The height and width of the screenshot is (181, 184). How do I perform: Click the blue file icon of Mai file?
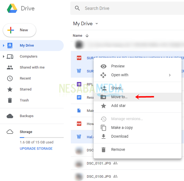coord(79,111)
